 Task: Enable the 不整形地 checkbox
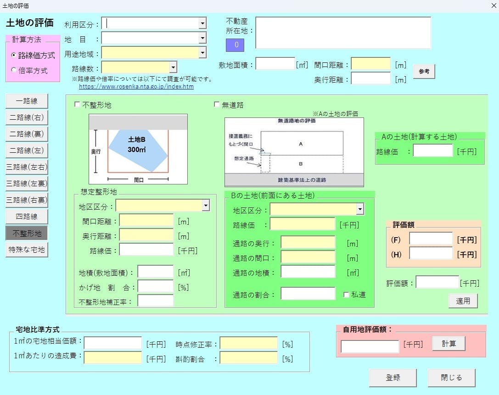click(x=77, y=105)
